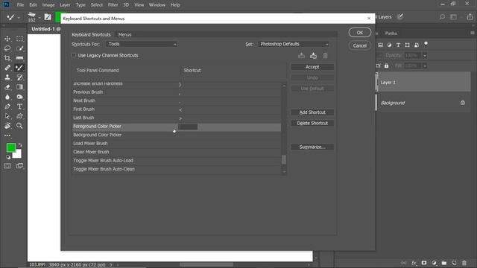Select the Zoom magnifier tool

[19, 126]
